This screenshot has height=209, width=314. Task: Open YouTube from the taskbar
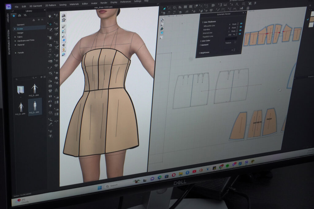coord(194,171)
